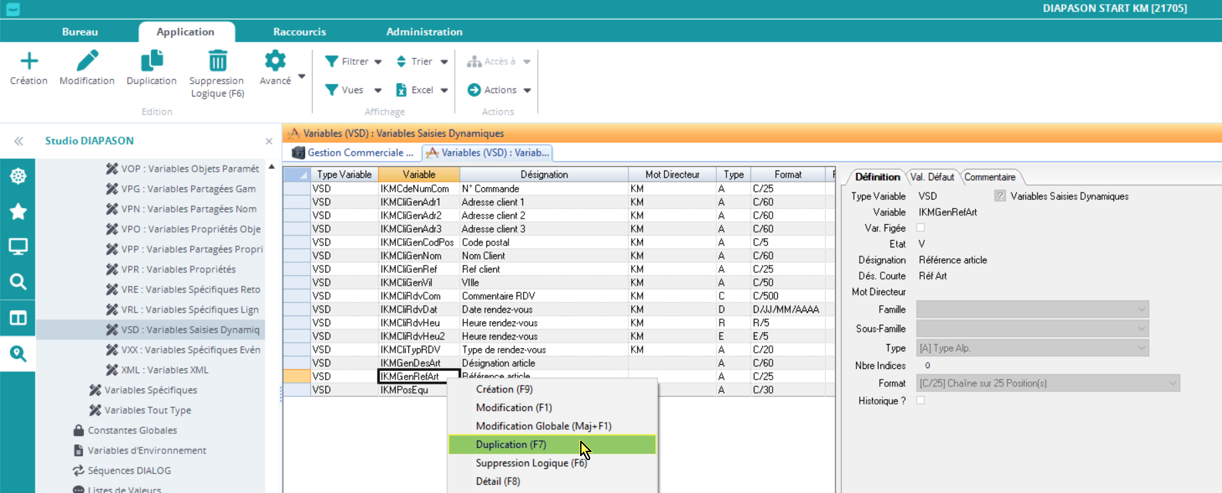Switch to the Val. Défaut tab
The height and width of the screenshot is (493, 1222).
tap(932, 177)
